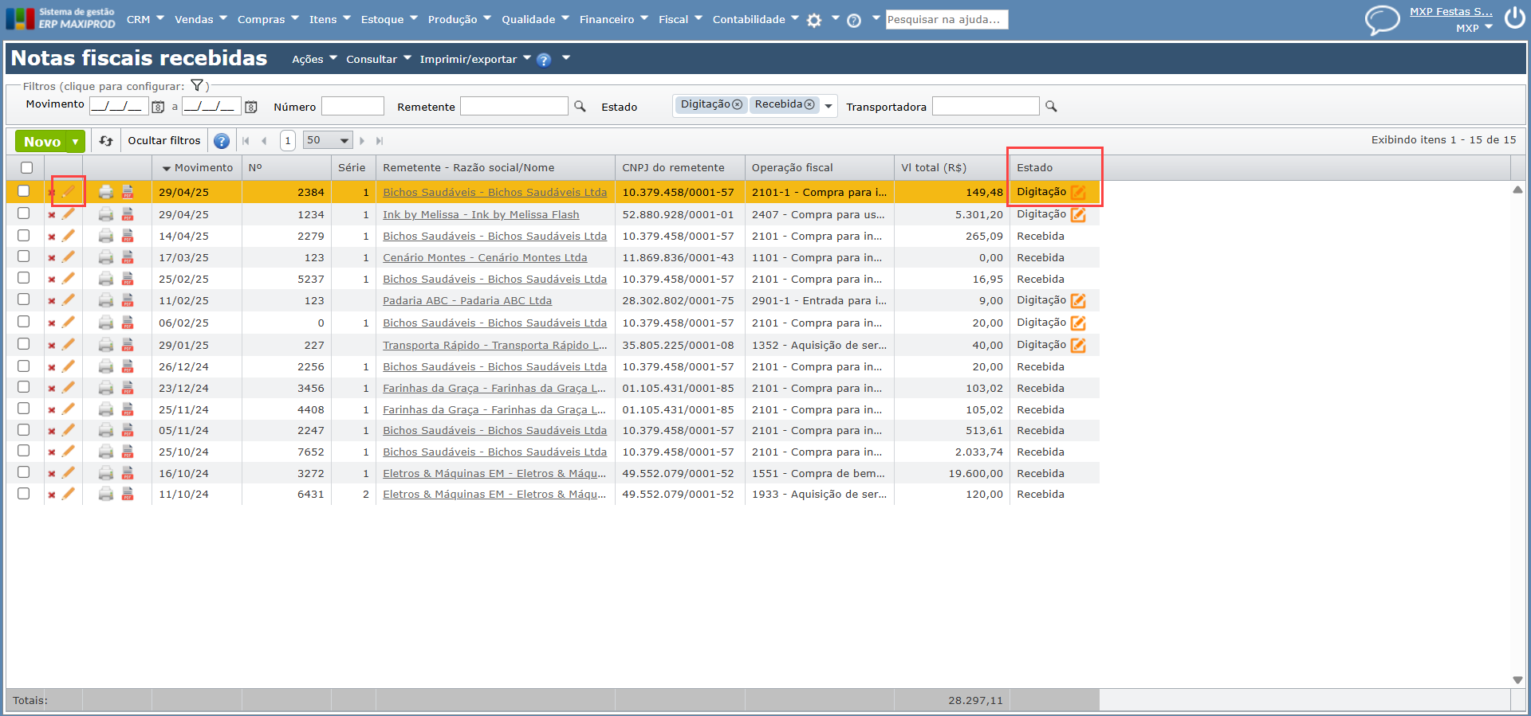Edit the note number 3272 with pencil
The image size is (1531, 716).
[69, 472]
